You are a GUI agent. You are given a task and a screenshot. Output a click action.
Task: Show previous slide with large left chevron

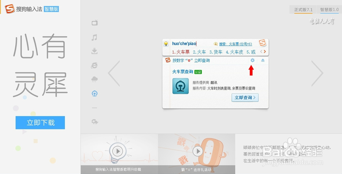click(114, 73)
